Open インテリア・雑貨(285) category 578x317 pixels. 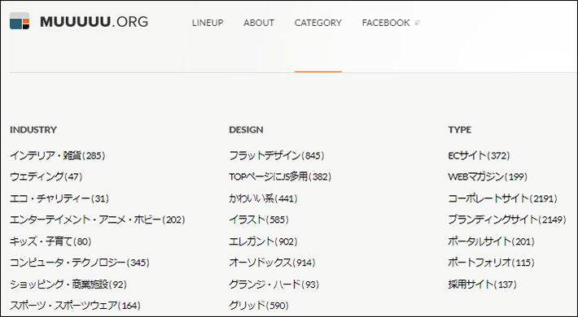pos(58,155)
